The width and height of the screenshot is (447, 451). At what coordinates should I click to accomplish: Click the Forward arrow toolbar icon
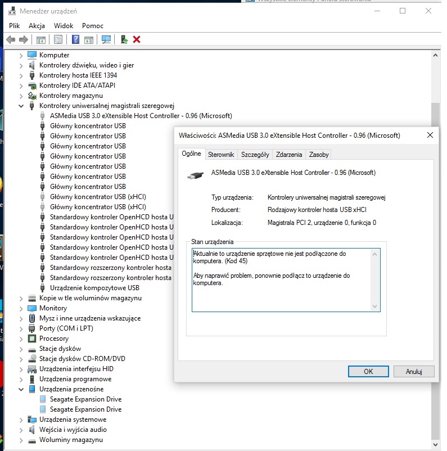(23, 39)
